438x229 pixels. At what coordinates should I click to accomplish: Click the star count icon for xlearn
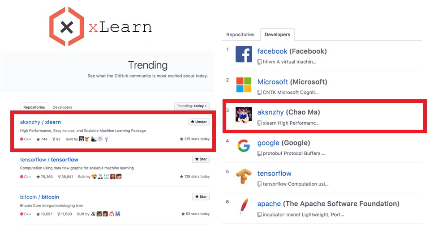tap(39, 139)
